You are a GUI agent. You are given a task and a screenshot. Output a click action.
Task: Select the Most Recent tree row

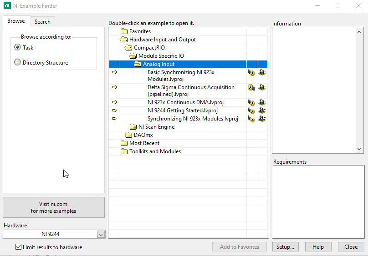189,143
